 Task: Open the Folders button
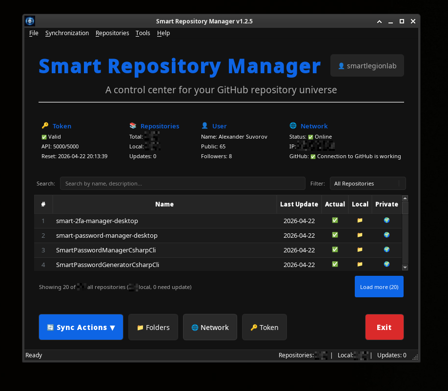click(153, 327)
